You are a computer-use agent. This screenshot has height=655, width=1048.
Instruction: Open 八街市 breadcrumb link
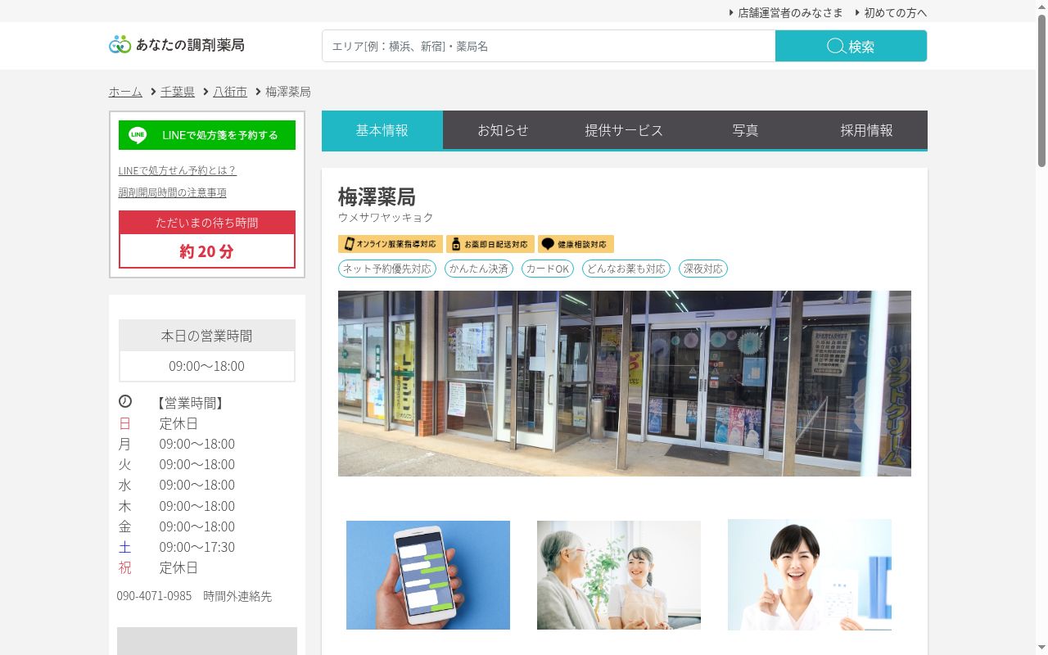coord(230,92)
